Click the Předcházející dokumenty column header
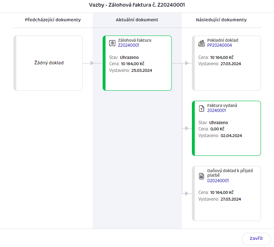The image size is (274, 247). pyautogui.click(x=53, y=20)
